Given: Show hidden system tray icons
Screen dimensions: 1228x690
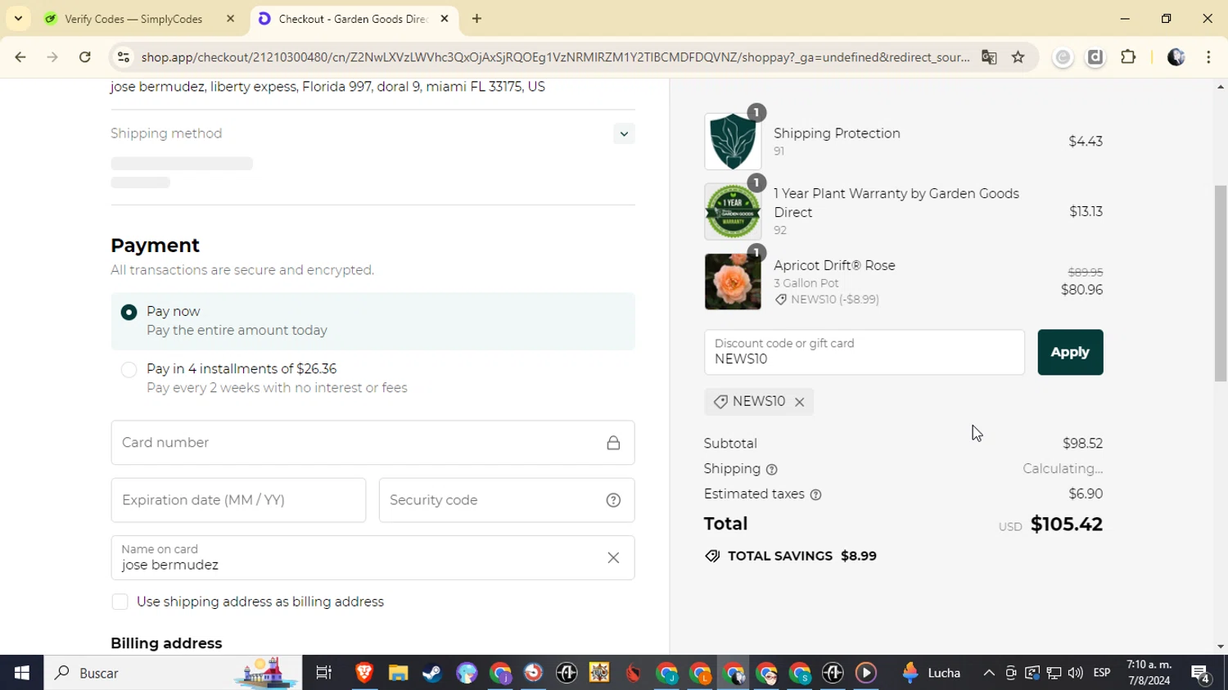Looking at the screenshot, I should coord(988,673).
